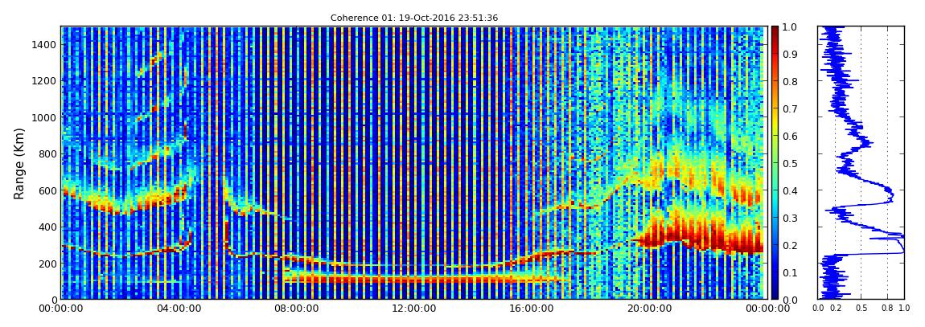The width and height of the screenshot is (925, 327).
Task: Click the green middle of the colorbar
Action: tap(775, 163)
